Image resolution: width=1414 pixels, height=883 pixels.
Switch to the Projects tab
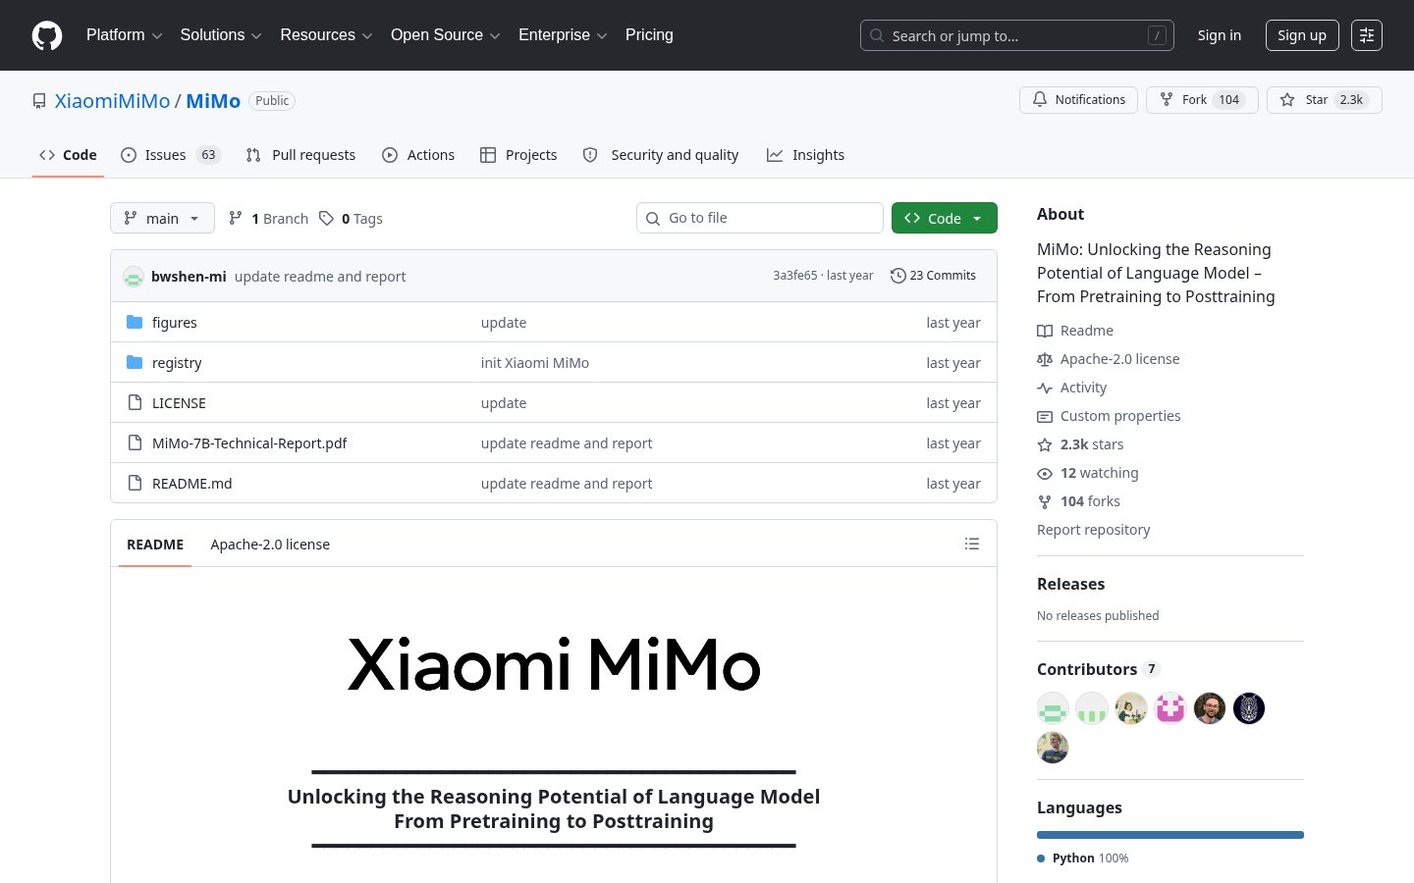(518, 155)
